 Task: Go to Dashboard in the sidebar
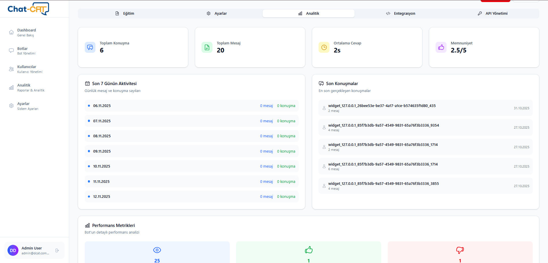click(27, 32)
